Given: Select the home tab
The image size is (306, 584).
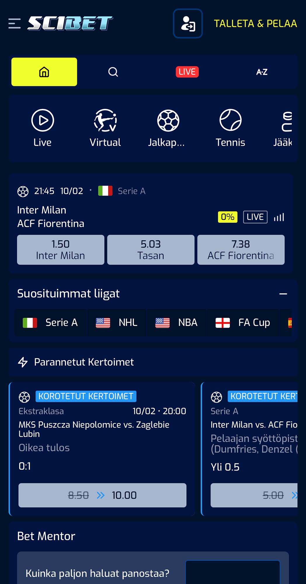Looking at the screenshot, I should pos(44,72).
